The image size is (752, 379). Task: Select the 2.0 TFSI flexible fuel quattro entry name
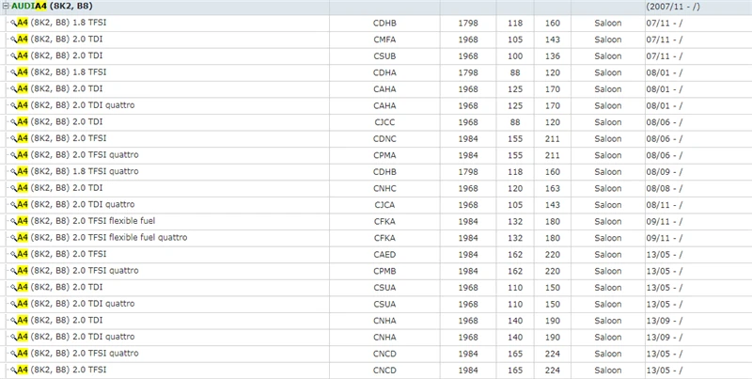pyautogui.click(x=102, y=238)
